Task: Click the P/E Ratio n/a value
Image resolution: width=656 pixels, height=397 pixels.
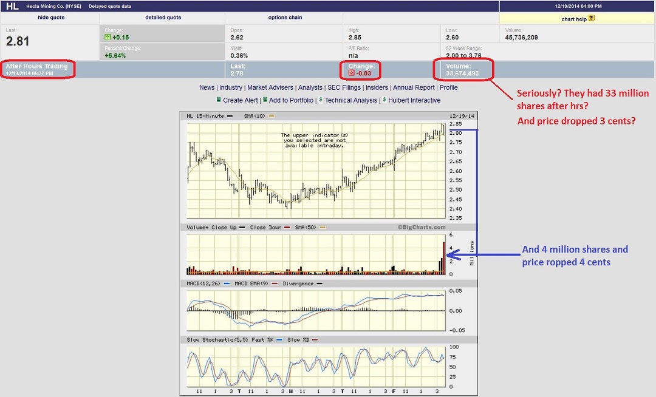Action: coord(353,56)
